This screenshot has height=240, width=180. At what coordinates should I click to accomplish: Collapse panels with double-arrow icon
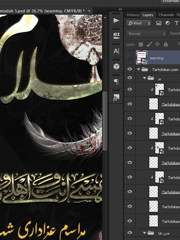(x=120, y=9)
